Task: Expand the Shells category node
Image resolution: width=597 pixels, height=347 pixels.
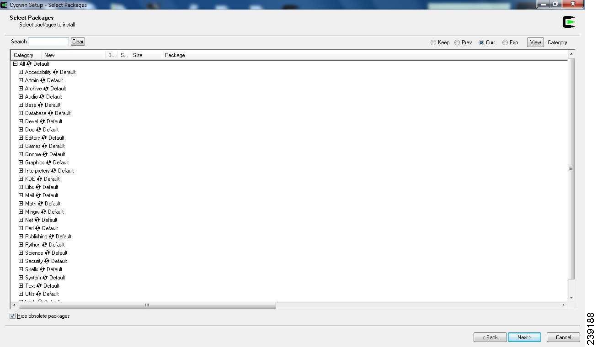Action: pos(21,269)
